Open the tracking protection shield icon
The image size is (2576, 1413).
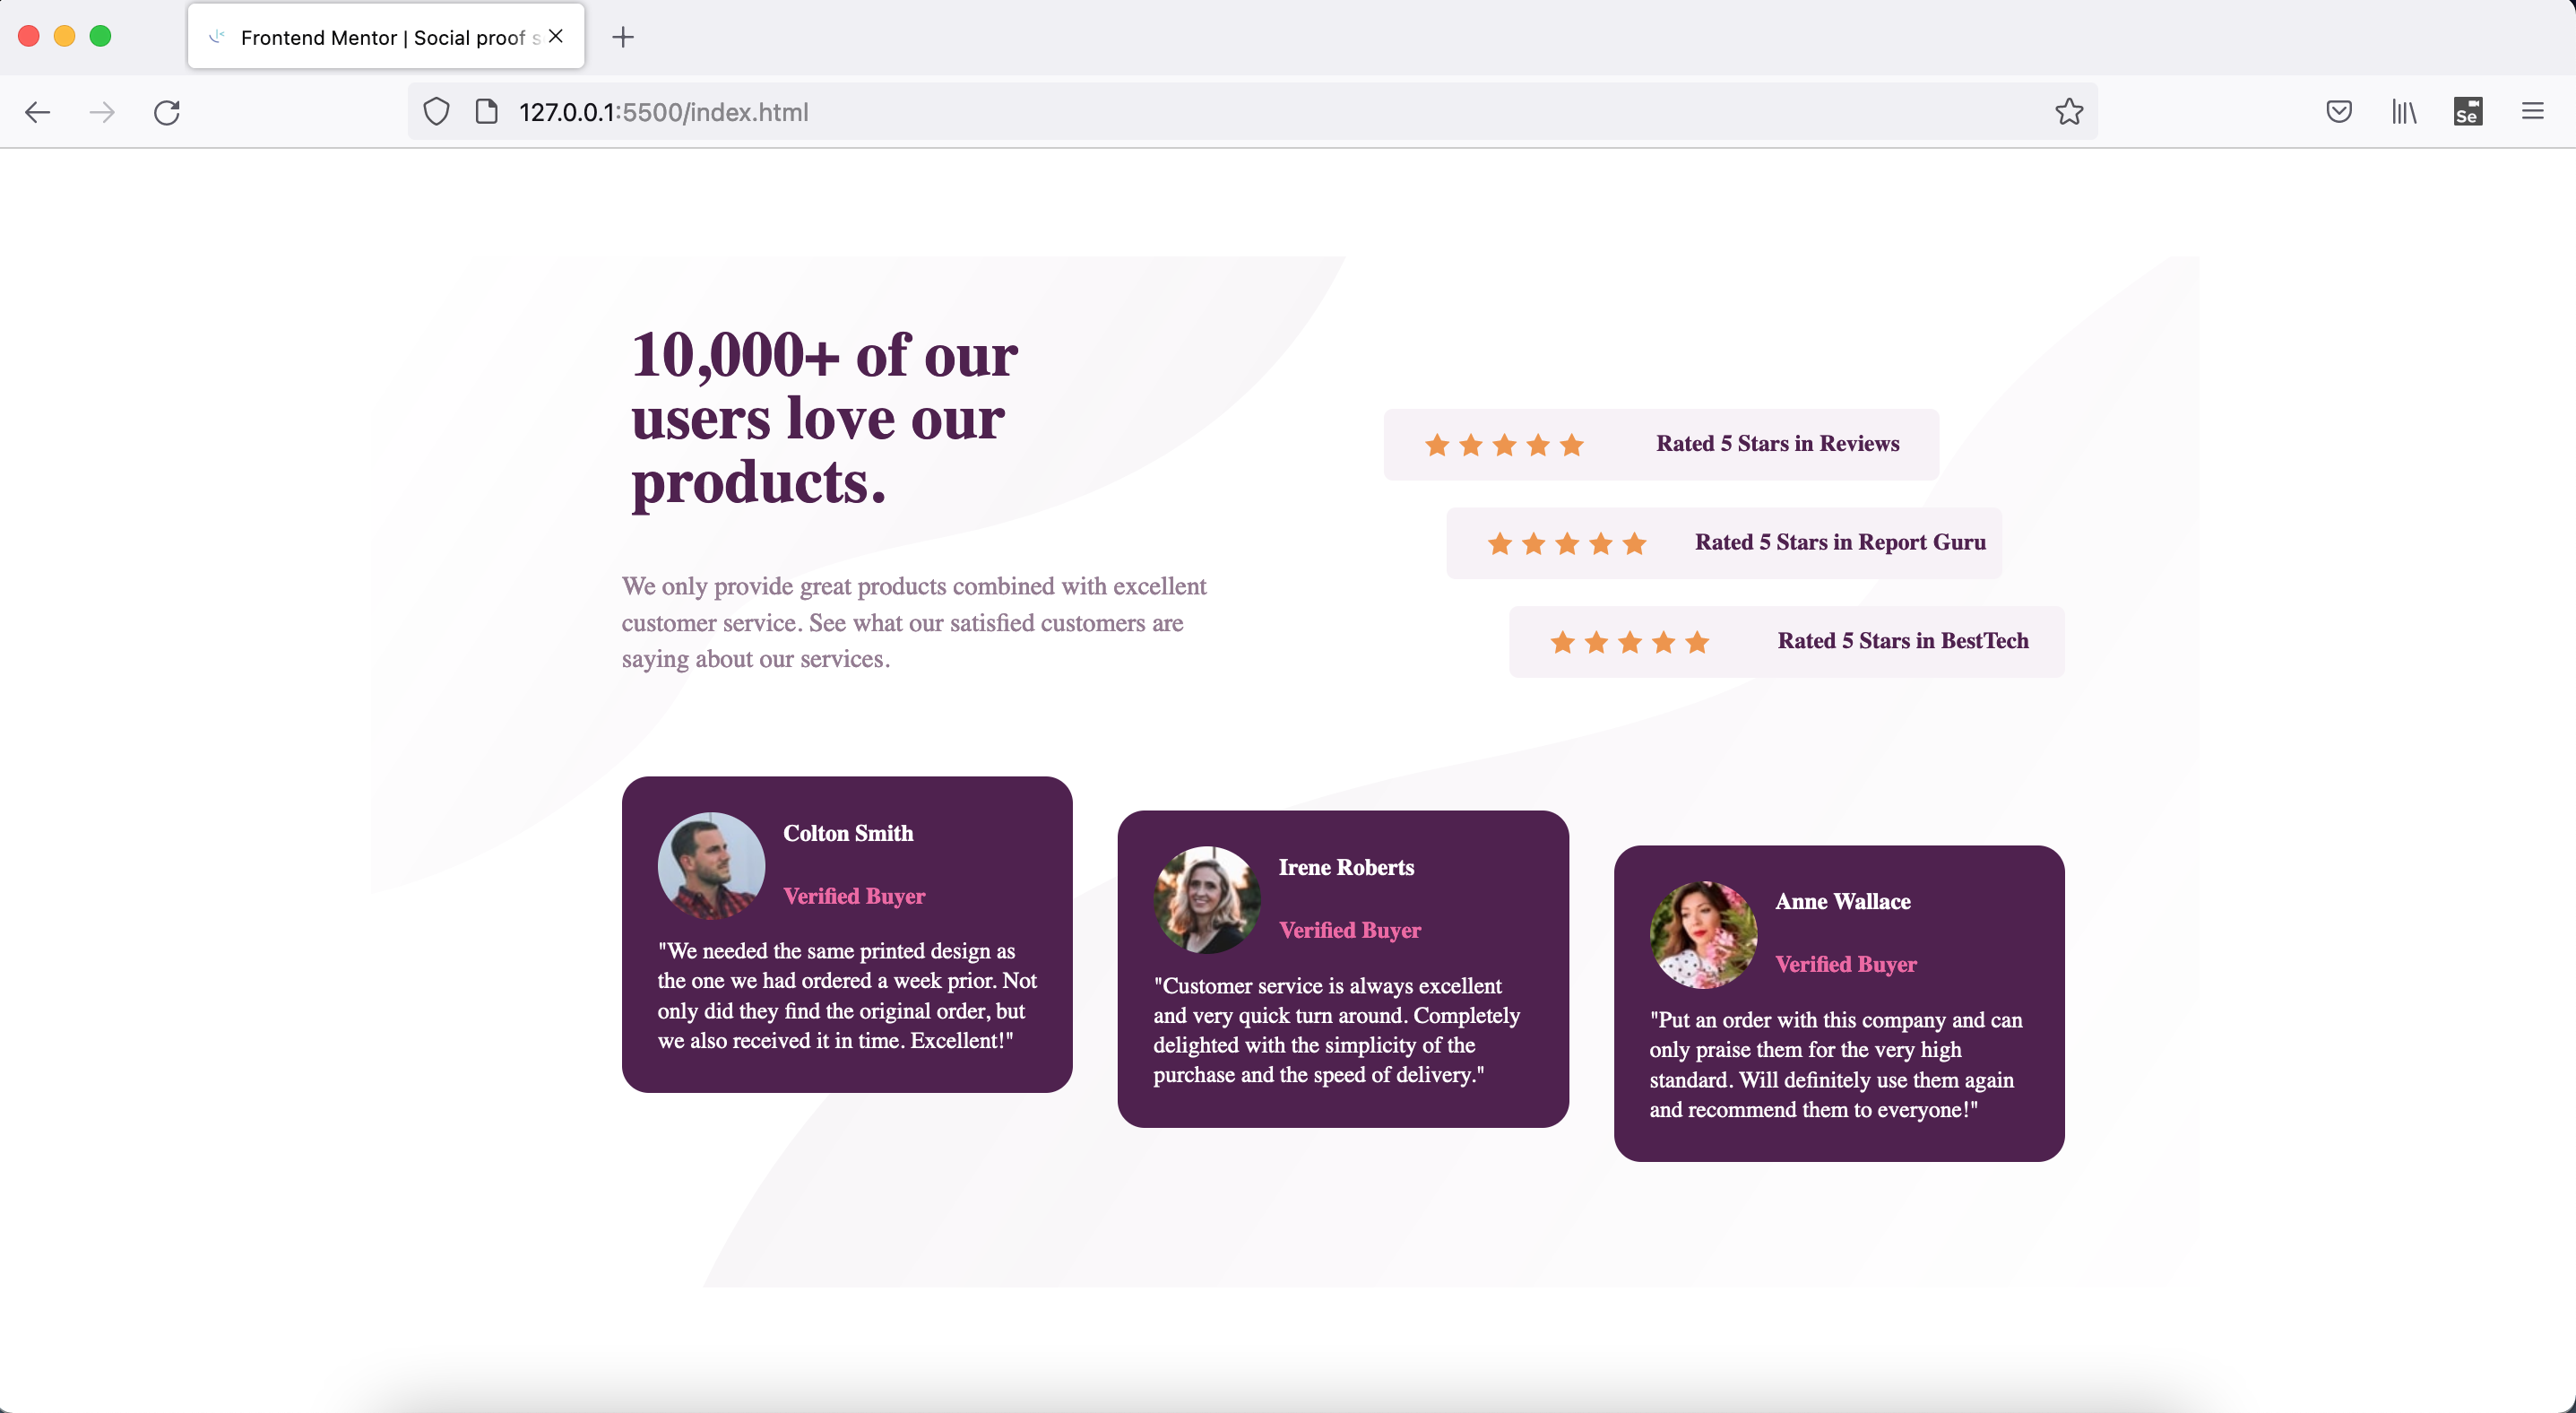click(x=436, y=112)
